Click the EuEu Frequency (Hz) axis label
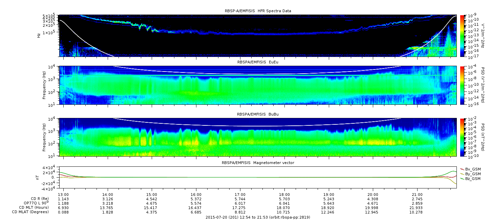Viewport: 490px width, 223px height. point(44,85)
